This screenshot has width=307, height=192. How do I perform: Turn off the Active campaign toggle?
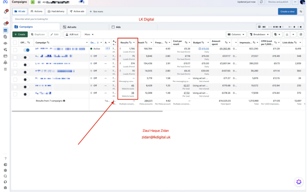tap(26, 50)
